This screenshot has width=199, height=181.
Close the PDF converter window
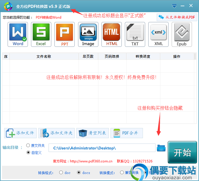(x=191, y=6)
